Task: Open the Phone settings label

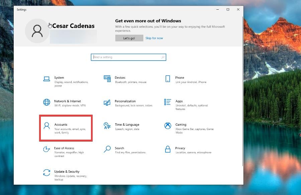Action: 180,78
